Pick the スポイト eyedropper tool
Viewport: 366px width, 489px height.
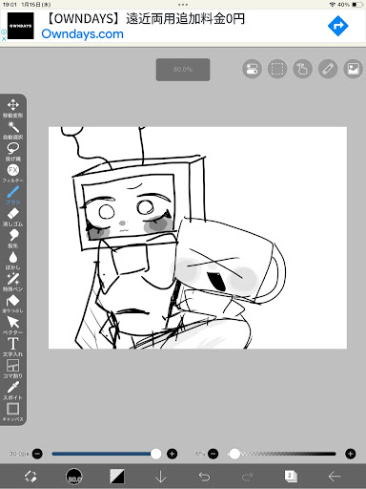[13, 391]
